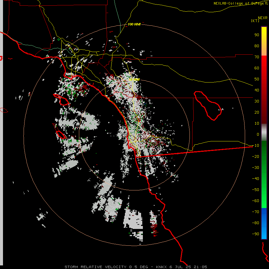This screenshot has height=269, width=269.
Task: Click the 21:05 timestamp text
Action: click(x=200, y=267)
